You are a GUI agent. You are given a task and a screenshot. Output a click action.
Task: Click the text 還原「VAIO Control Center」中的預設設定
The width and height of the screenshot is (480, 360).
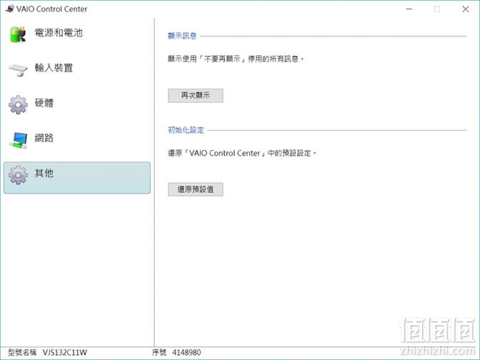tap(242, 153)
